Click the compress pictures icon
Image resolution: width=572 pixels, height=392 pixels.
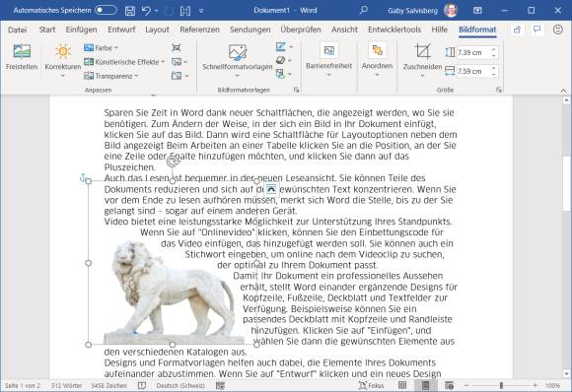click(177, 47)
